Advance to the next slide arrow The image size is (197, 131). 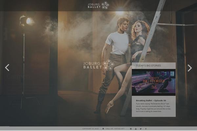click(189, 68)
